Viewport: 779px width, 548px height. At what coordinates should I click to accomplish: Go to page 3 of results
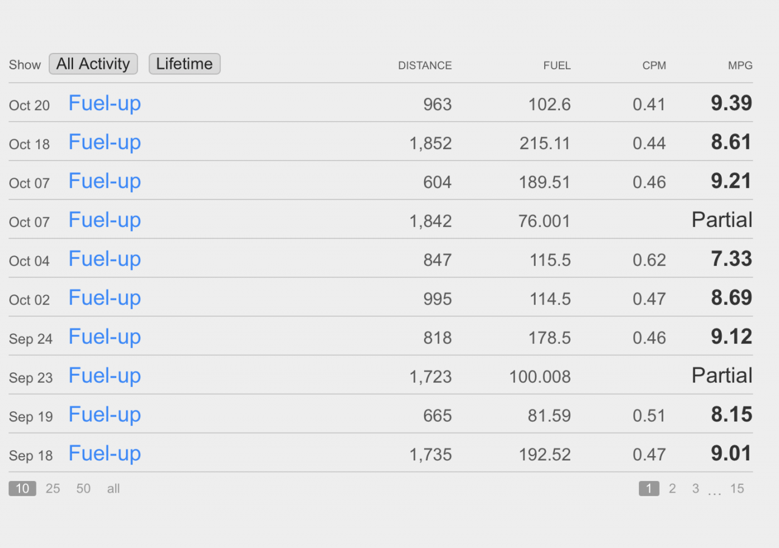point(695,488)
